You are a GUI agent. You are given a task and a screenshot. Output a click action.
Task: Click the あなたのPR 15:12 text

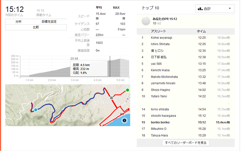pos(165,19)
